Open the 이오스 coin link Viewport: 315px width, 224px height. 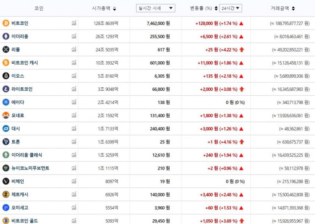[18, 76]
